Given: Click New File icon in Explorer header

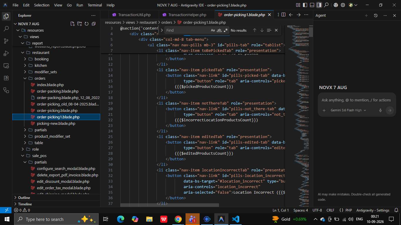Looking at the screenshot, I should pyautogui.click(x=73, y=24).
